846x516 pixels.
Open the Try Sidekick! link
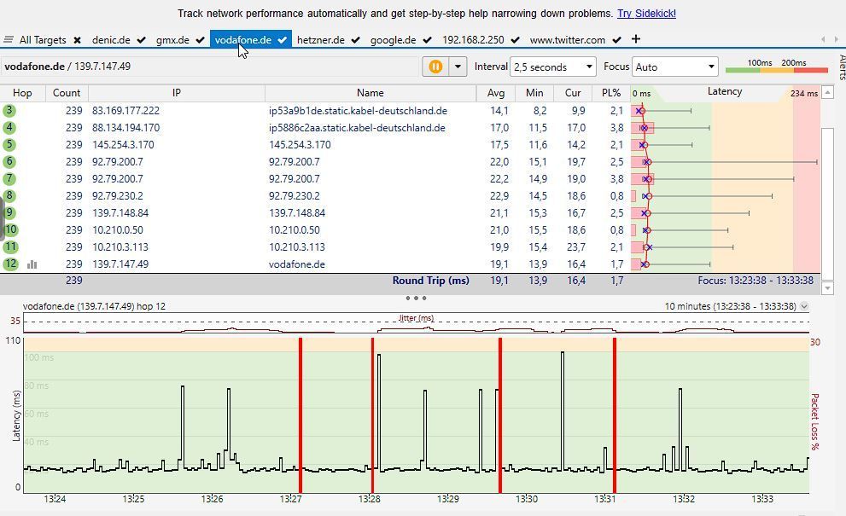pyautogui.click(x=646, y=14)
